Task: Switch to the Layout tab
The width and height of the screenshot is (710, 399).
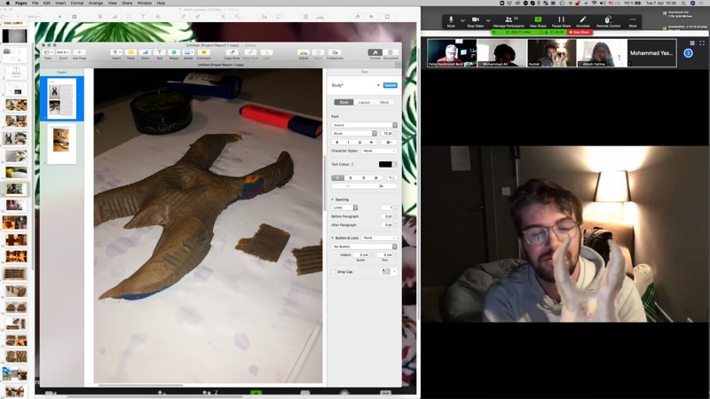Action: point(364,102)
